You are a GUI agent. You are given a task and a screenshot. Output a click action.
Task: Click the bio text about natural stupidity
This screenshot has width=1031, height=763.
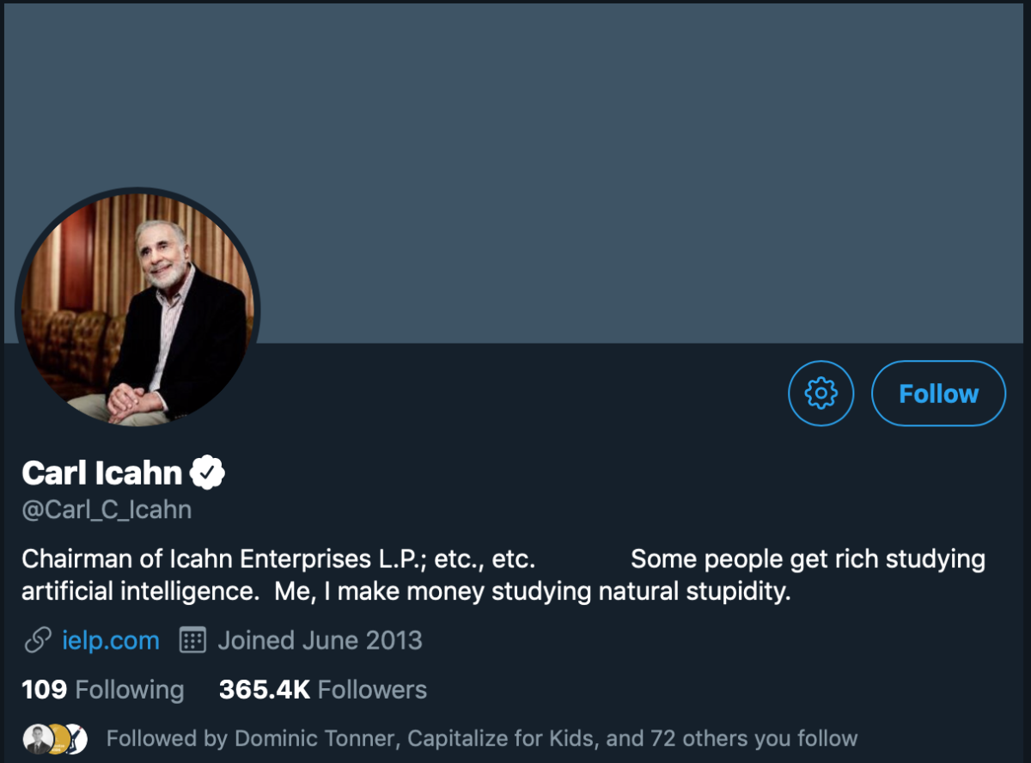(406, 591)
